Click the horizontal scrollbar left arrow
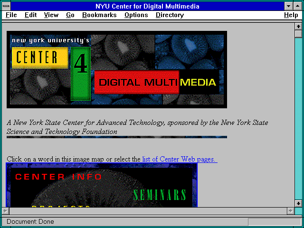Viewport: 304px width, 228px height. 6,211
